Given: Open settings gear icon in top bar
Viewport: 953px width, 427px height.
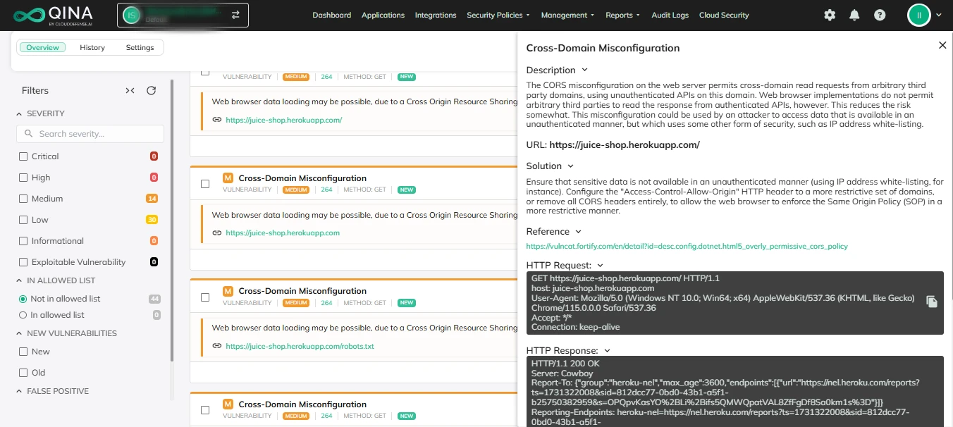Looking at the screenshot, I should point(830,15).
